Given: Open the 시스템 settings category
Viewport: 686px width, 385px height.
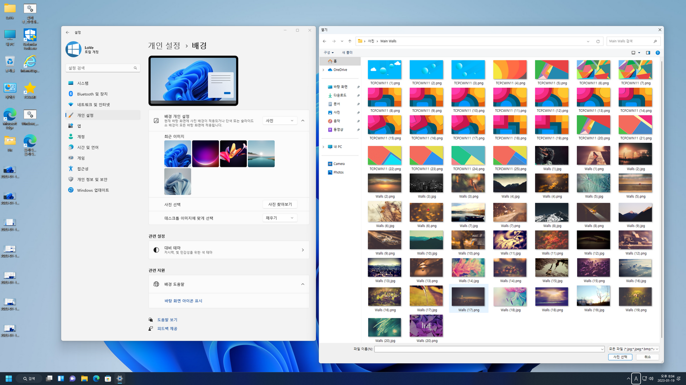Looking at the screenshot, I should [103, 83].
